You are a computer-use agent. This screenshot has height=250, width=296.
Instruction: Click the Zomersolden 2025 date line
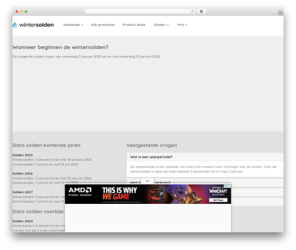46,164
